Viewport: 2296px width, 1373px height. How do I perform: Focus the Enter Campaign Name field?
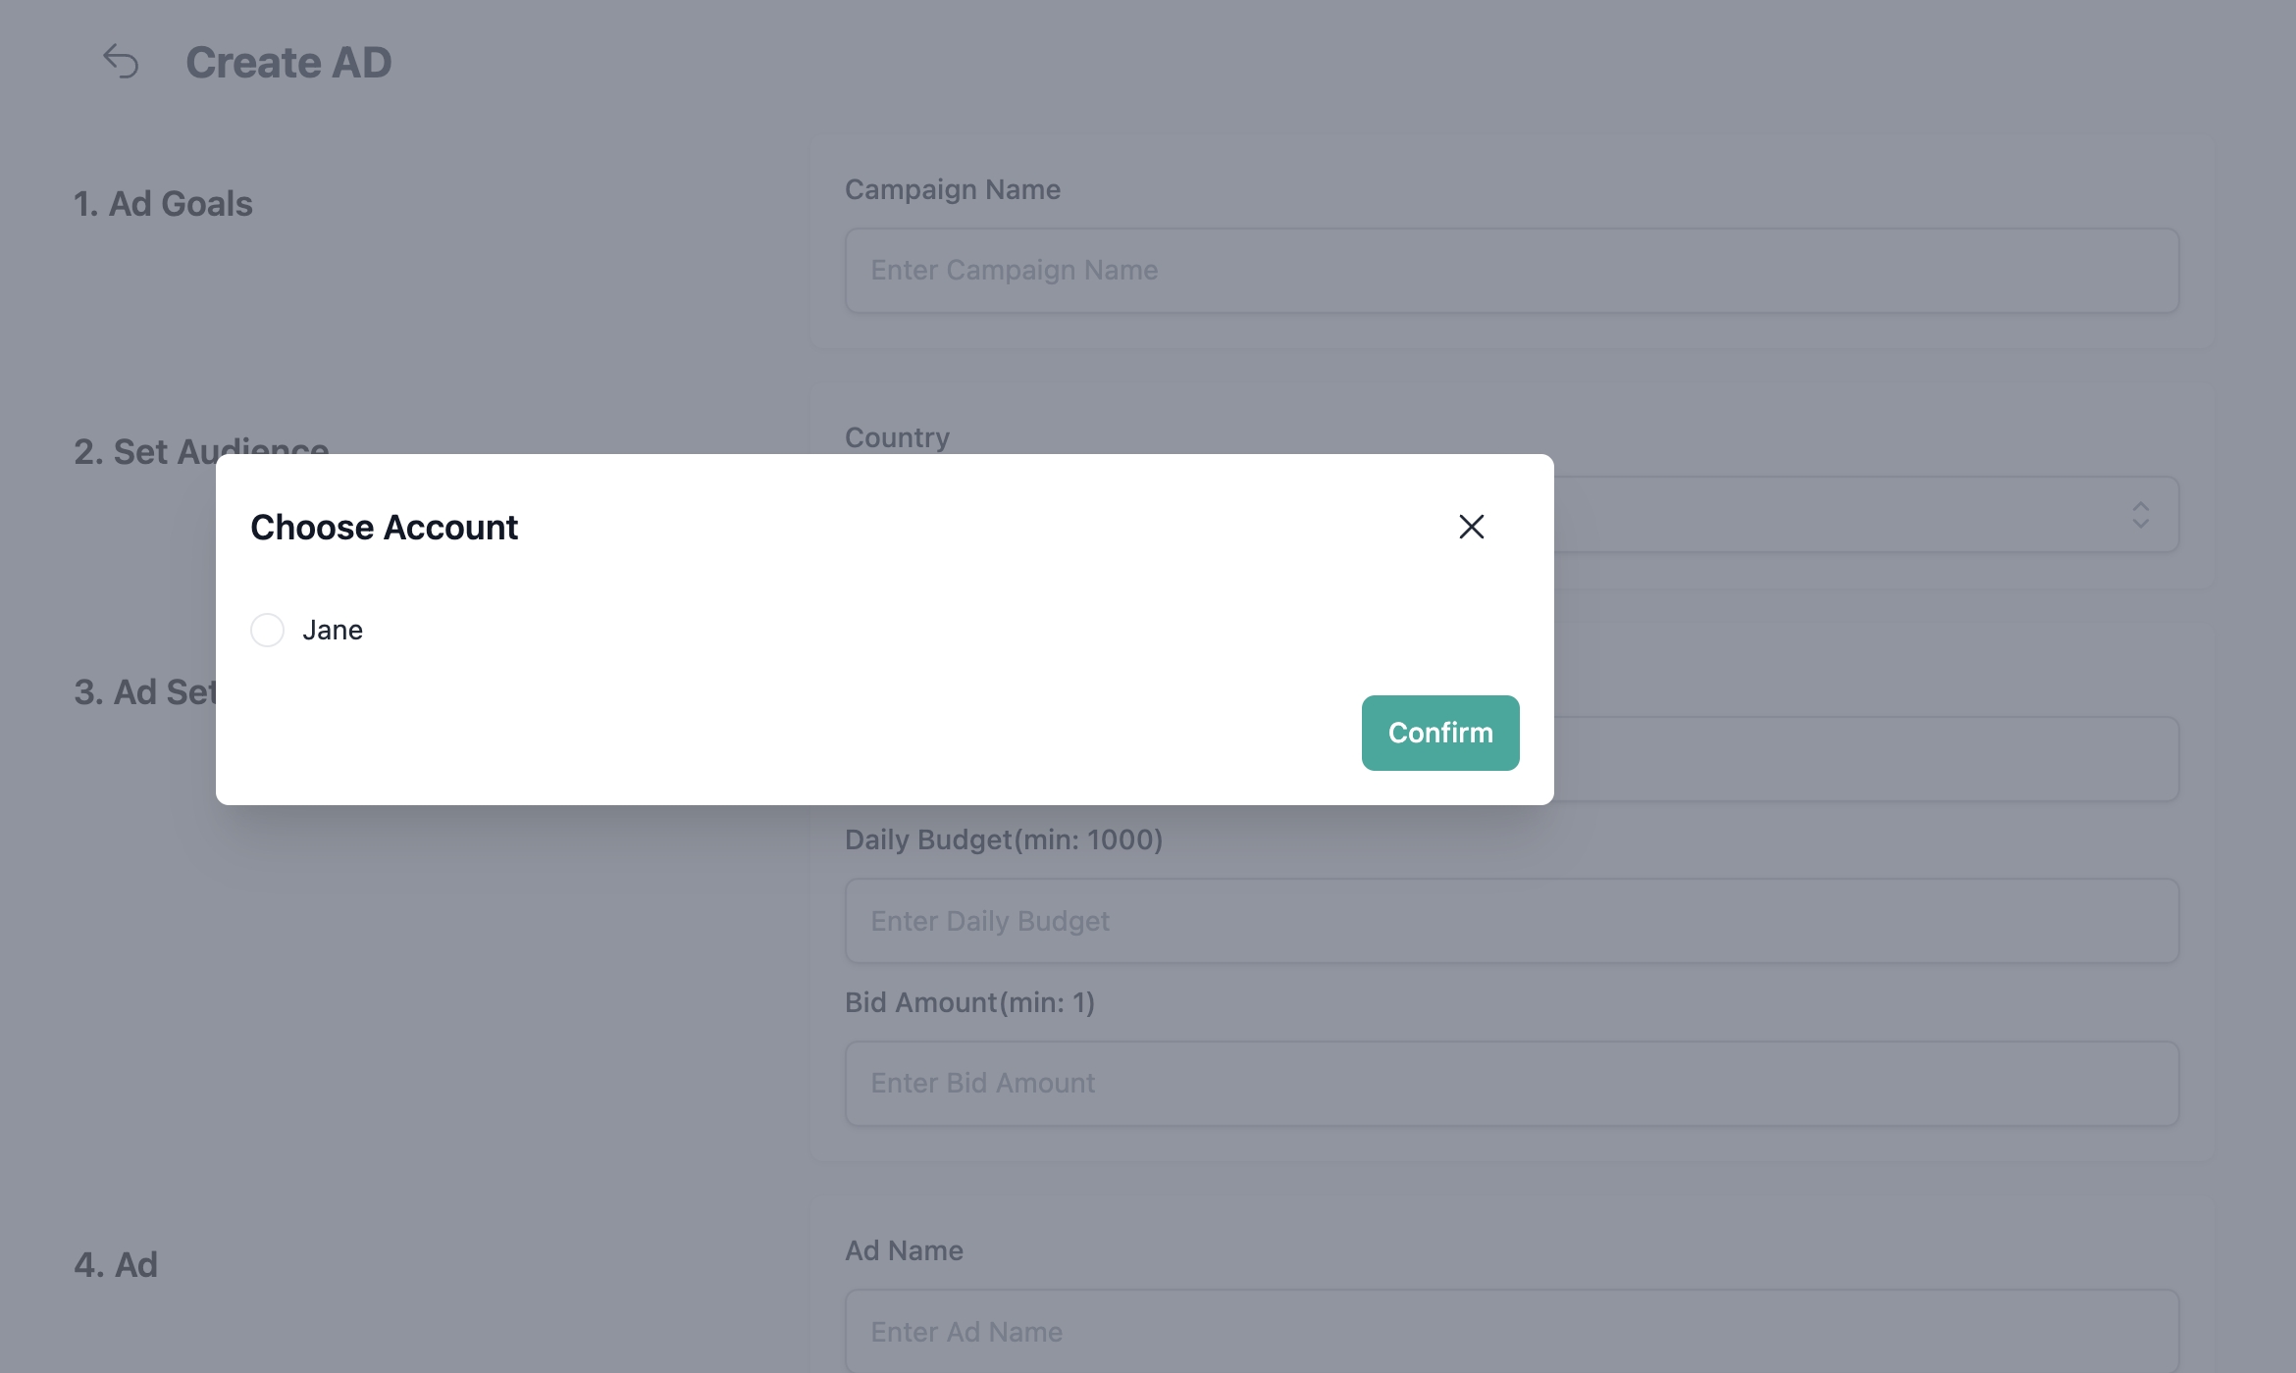click(x=1511, y=271)
